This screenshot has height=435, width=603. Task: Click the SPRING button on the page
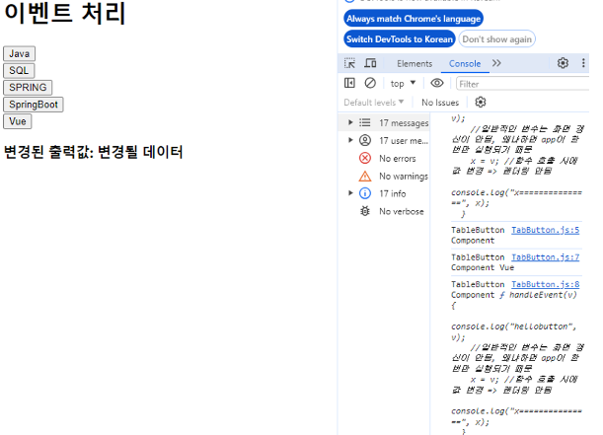point(28,88)
